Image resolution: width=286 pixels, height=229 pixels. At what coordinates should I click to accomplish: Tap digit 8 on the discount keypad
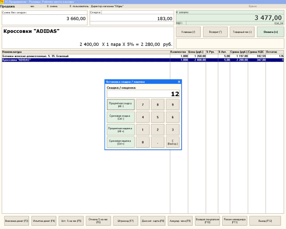[158, 104]
